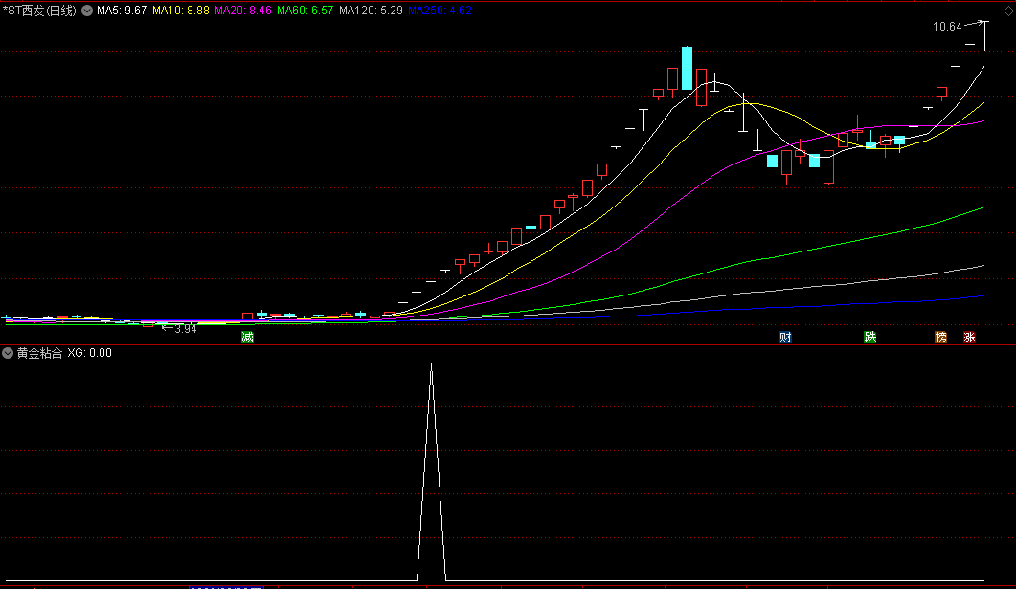The image size is (1016, 589).
Task: Click the MA60: 6.57 label
Action: tap(305, 11)
